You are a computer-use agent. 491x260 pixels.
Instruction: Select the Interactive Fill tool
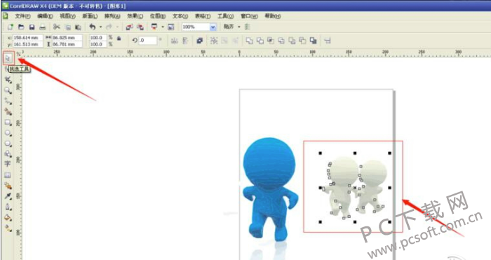[x=8, y=228]
